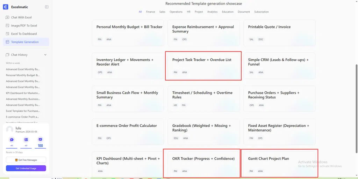Collapse the sidebar with the panel icon
The height and width of the screenshot is (179, 358).
[x=47, y=7]
